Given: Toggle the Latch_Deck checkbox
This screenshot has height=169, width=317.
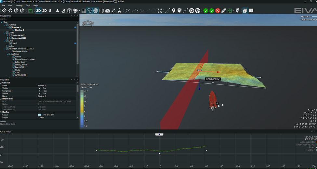Looking at the screenshot, I should pos(14,62).
